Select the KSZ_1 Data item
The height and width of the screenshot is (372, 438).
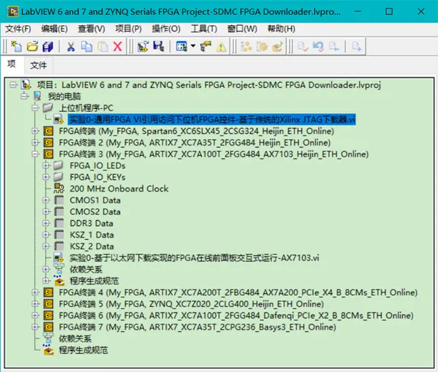click(x=92, y=235)
